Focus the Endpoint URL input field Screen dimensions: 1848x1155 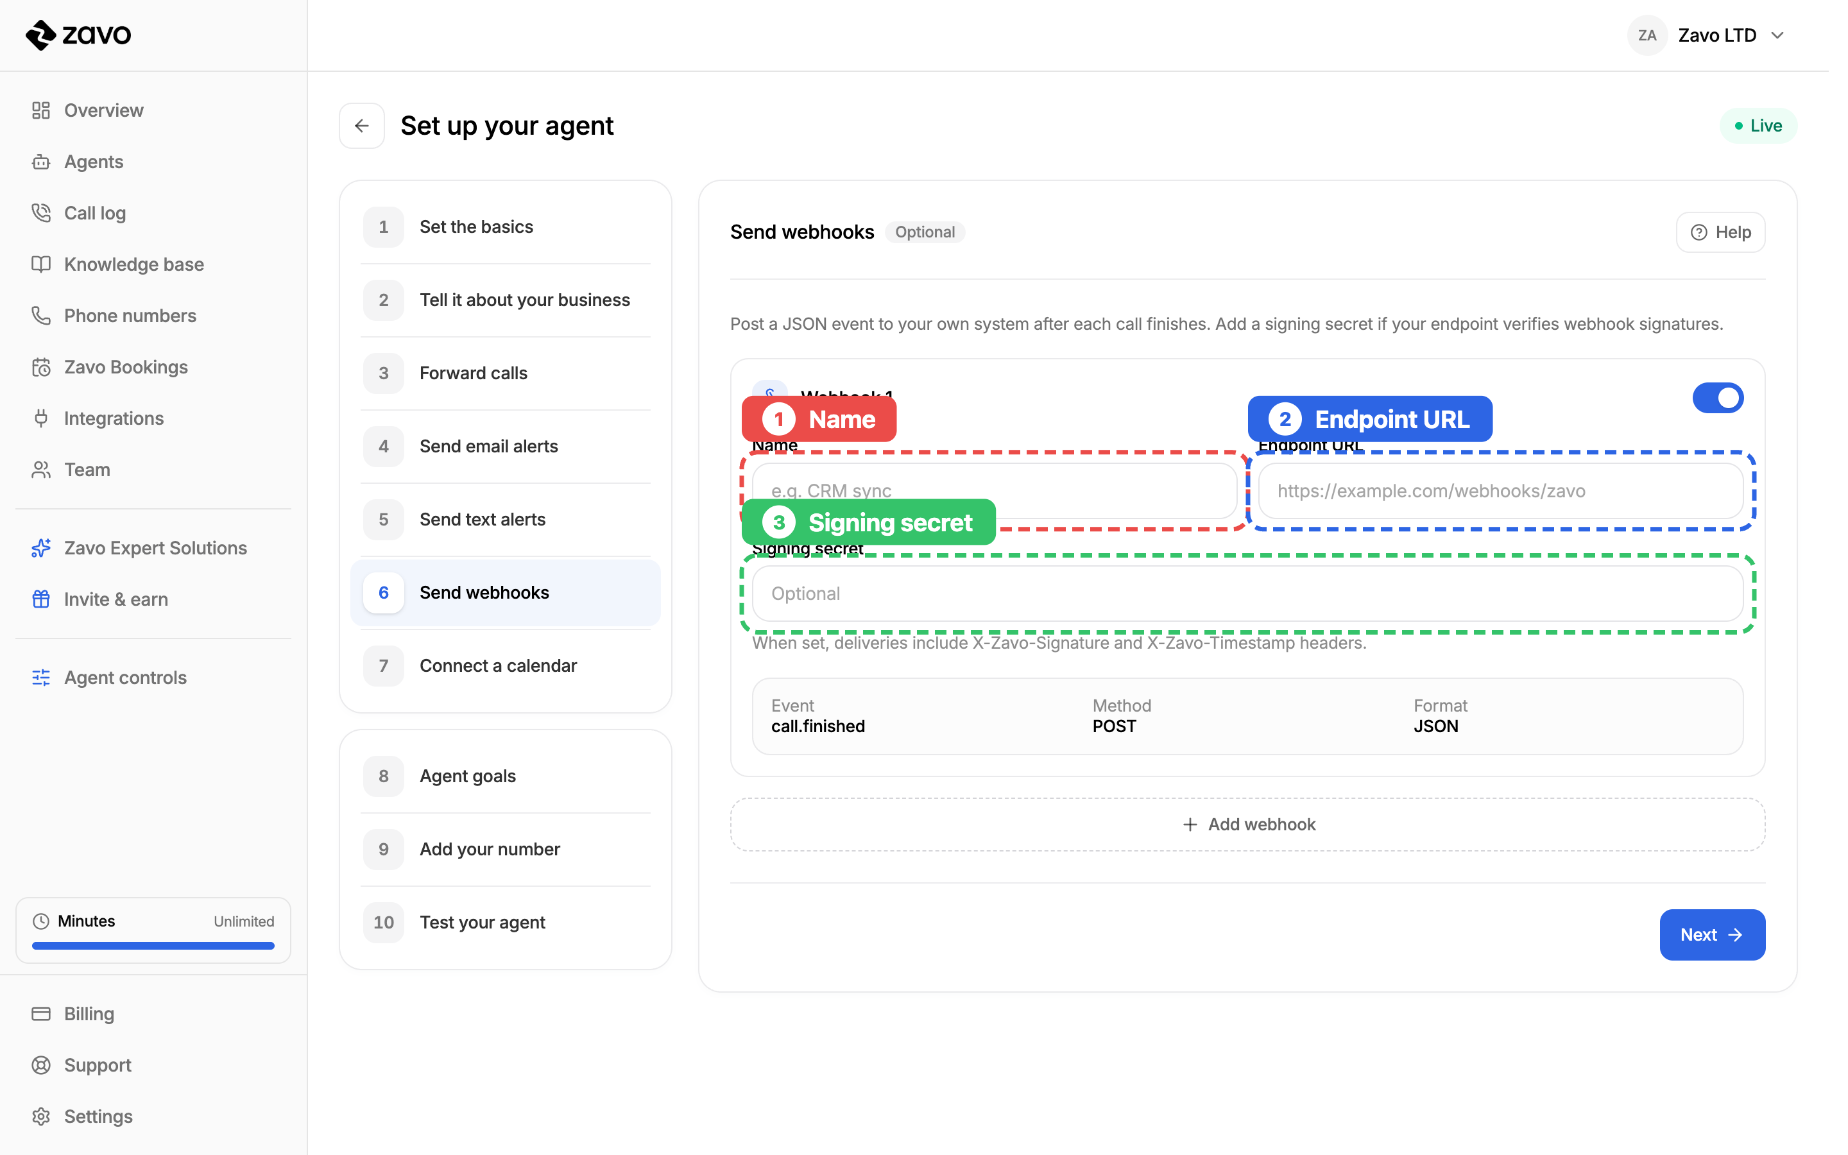(1501, 491)
